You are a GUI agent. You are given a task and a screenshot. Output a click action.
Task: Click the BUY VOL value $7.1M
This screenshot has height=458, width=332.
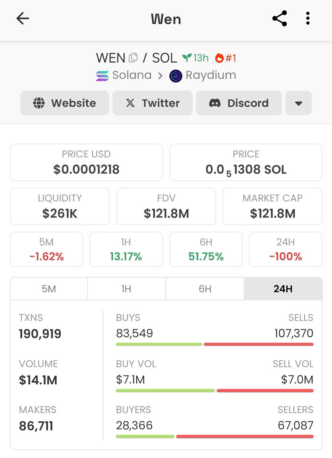pos(131,379)
